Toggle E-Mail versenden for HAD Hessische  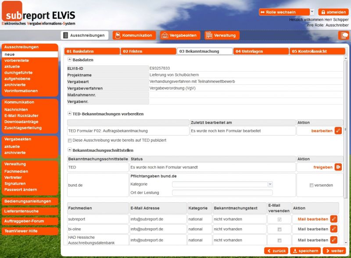[x=279, y=240]
